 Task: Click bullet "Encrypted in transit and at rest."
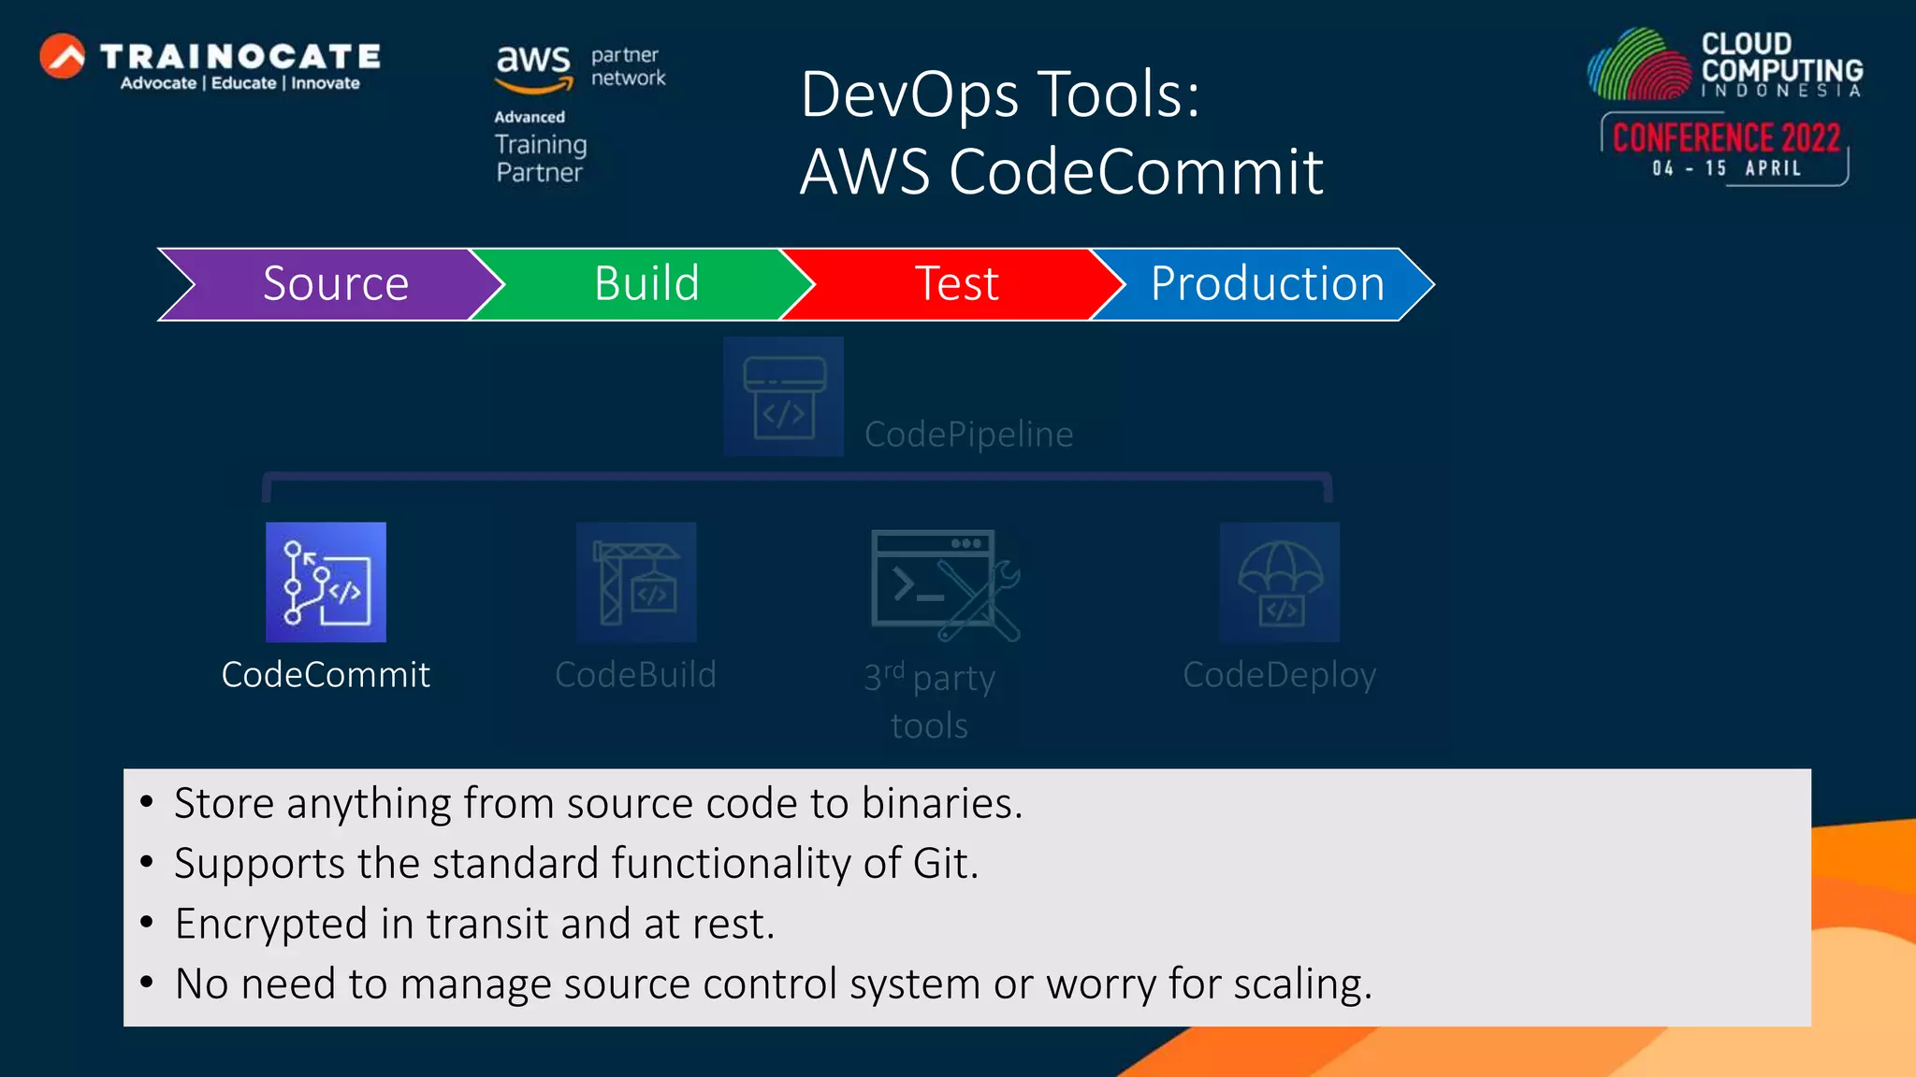click(475, 924)
